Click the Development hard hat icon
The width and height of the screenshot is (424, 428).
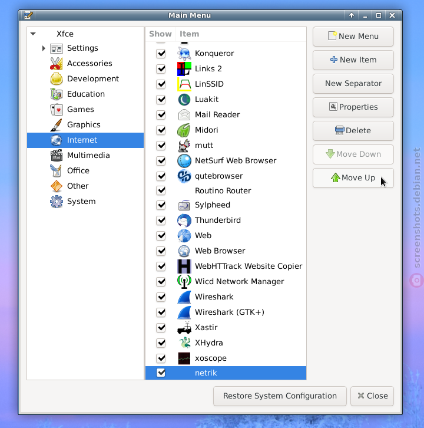(x=57, y=78)
